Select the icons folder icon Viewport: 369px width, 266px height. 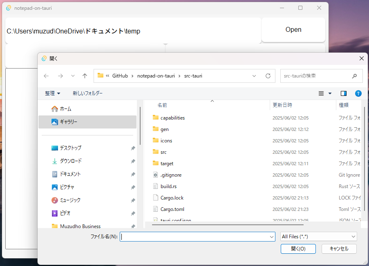coord(155,140)
